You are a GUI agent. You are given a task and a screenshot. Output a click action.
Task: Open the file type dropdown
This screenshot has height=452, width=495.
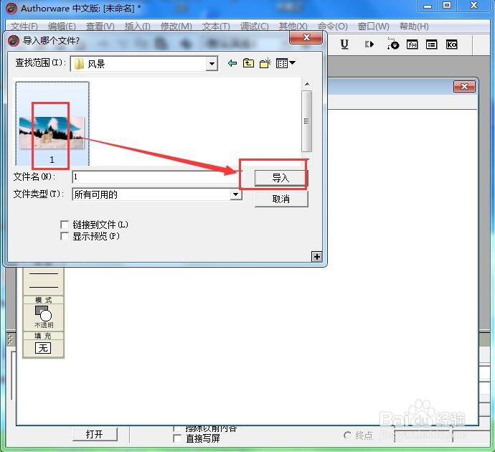(x=235, y=194)
